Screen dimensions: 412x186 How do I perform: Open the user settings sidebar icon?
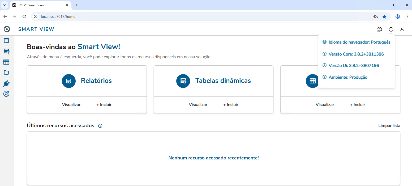[6, 94]
